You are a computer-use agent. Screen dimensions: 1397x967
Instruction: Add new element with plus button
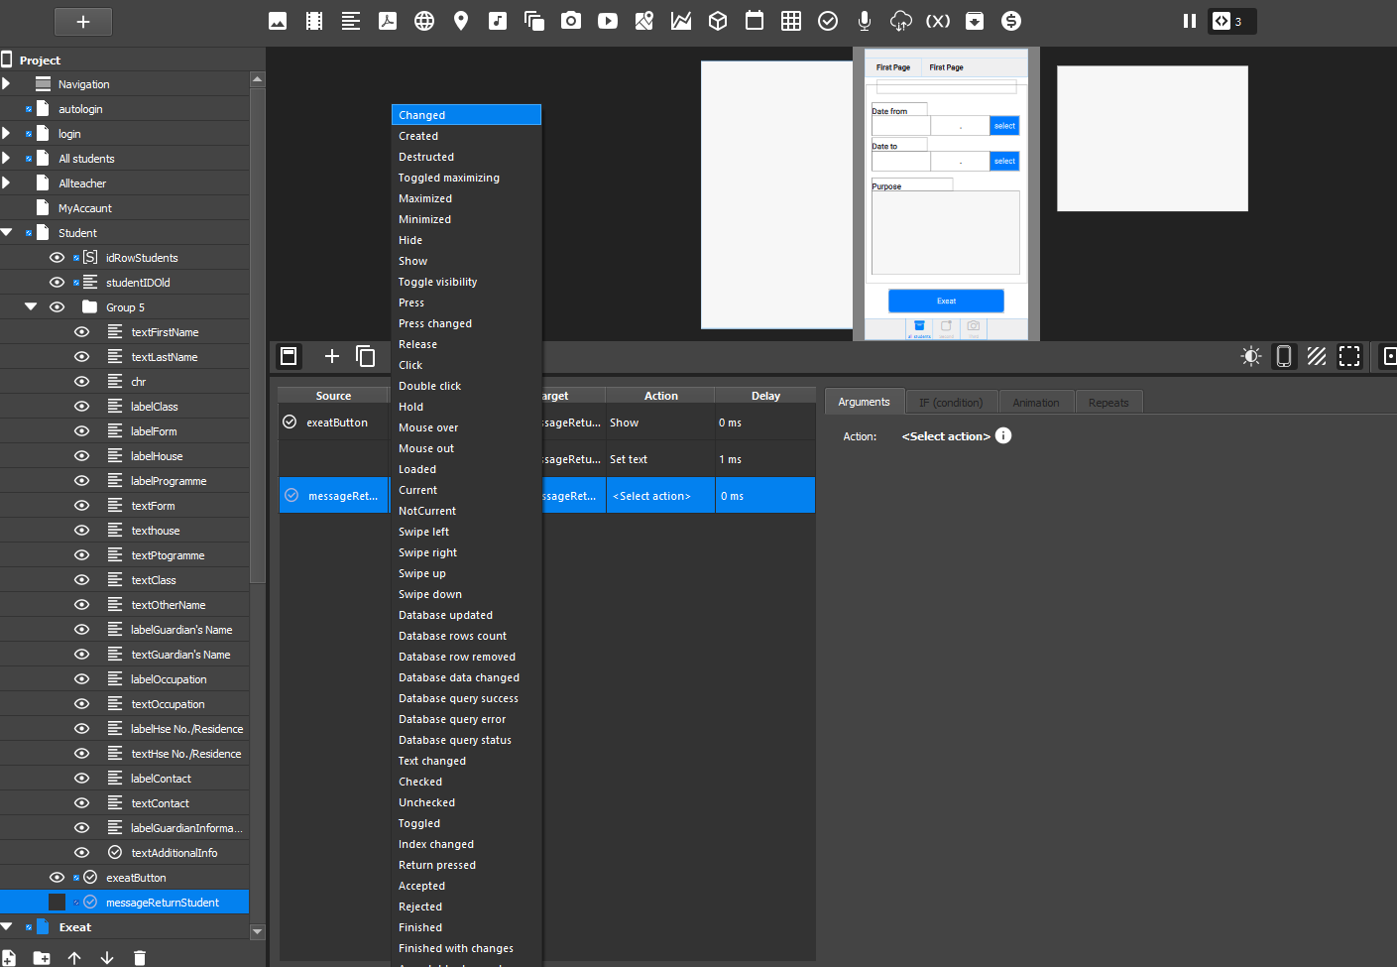click(83, 21)
